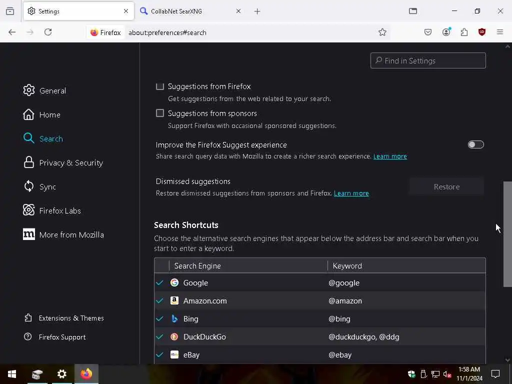Click the address bar URL
This screenshot has height=384, width=512.
tap(167, 32)
